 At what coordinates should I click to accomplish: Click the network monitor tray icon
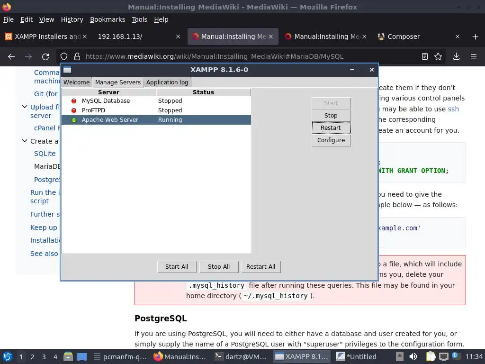[x=443, y=356]
